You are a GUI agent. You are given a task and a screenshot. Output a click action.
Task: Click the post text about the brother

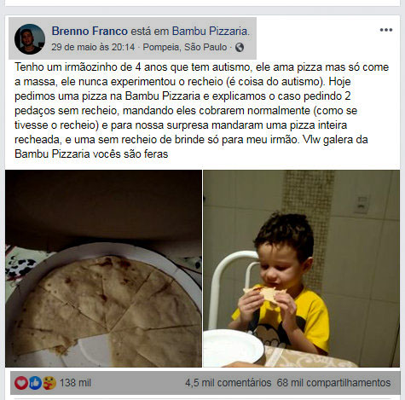point(201,111)
